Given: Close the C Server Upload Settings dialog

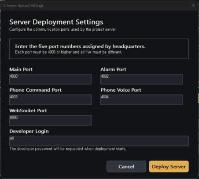Looking at the screenshot, I should click(193, 6).
